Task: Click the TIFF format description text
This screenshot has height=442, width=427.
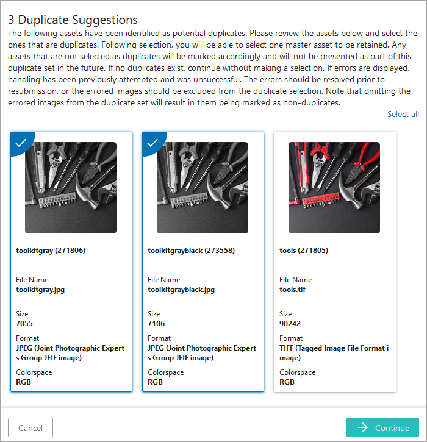Action: pyautogui.click(x=333, y=353)
